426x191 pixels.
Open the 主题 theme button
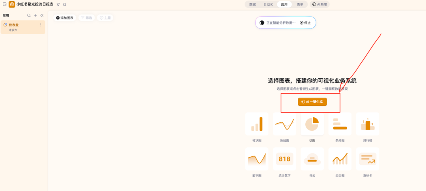[105, 18]
